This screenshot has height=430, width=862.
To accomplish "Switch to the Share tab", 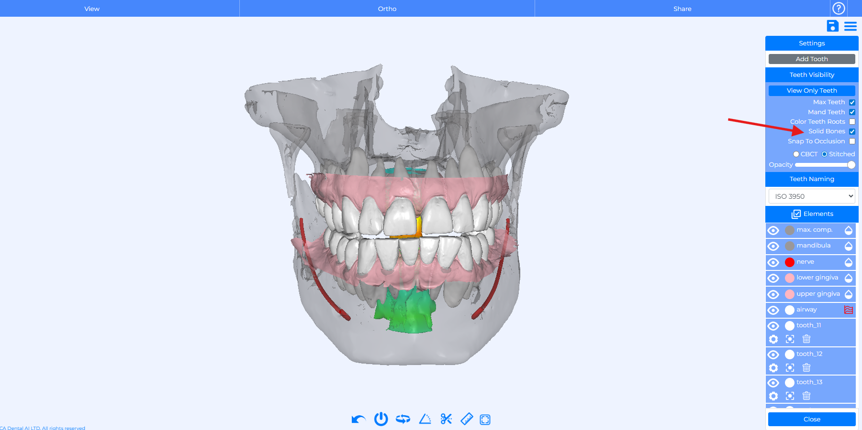I will [x=682, y=9].
